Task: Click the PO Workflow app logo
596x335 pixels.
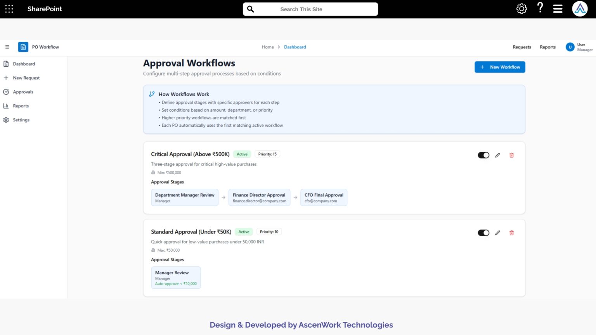Action: click(x=23, y=47)
